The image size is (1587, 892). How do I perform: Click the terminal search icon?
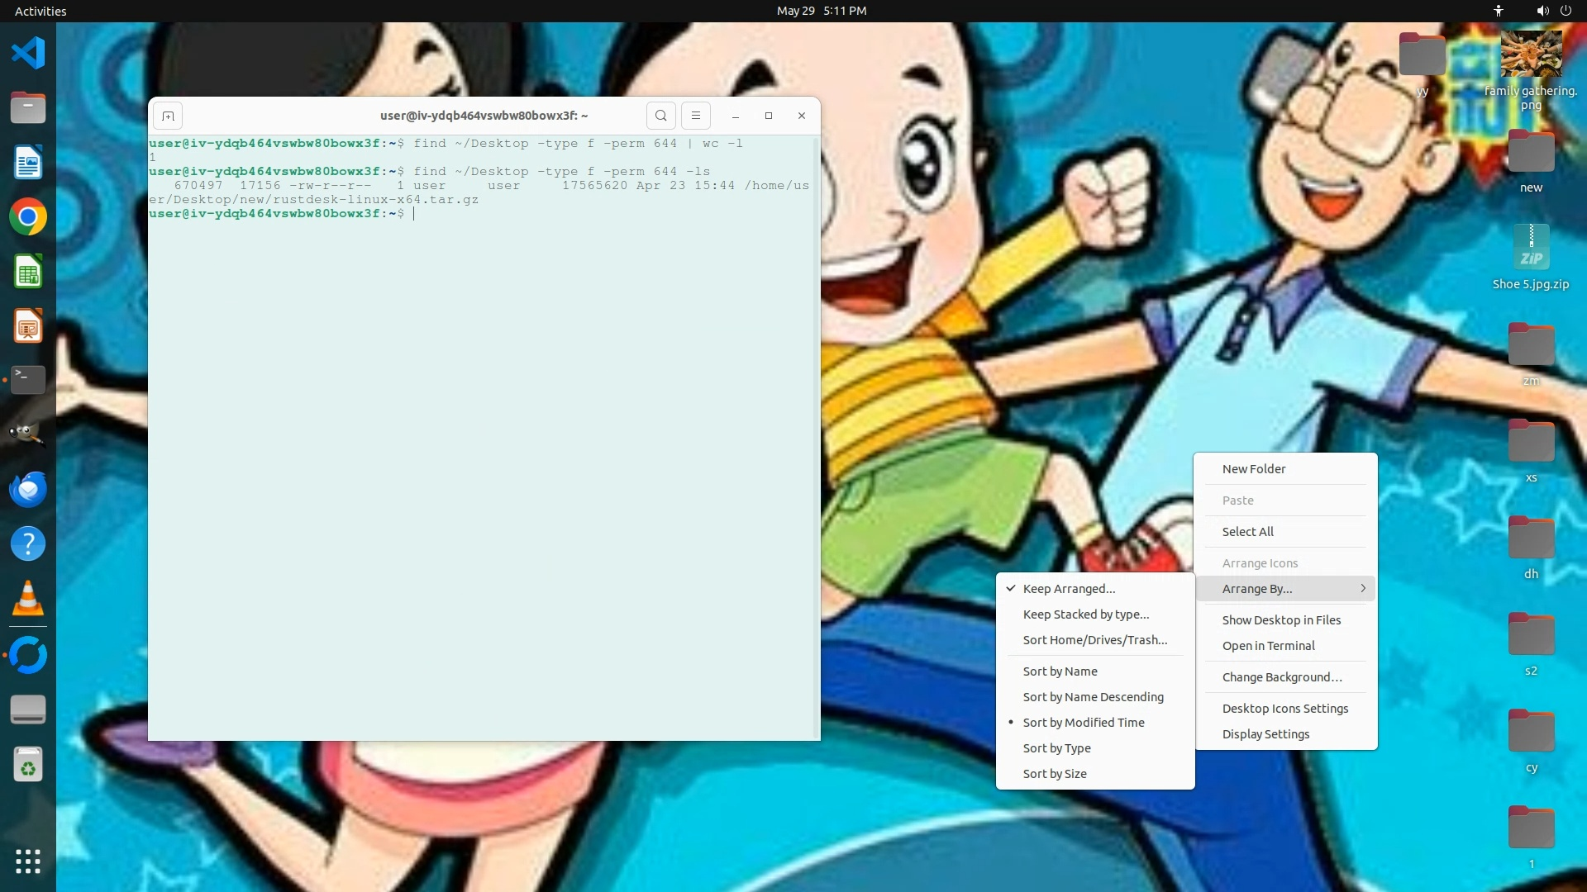tap(660, 116)
